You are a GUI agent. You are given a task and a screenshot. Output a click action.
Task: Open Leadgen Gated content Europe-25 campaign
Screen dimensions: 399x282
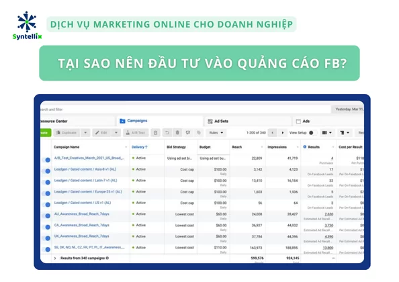88,191
